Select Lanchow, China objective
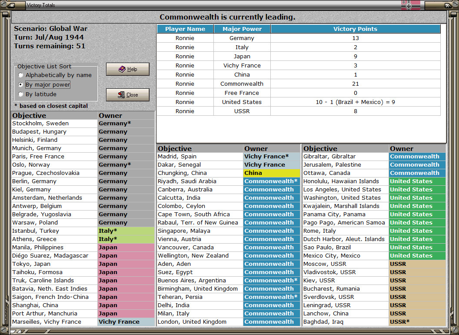Viewport: 459px width, 335px height. coord(346,314)
